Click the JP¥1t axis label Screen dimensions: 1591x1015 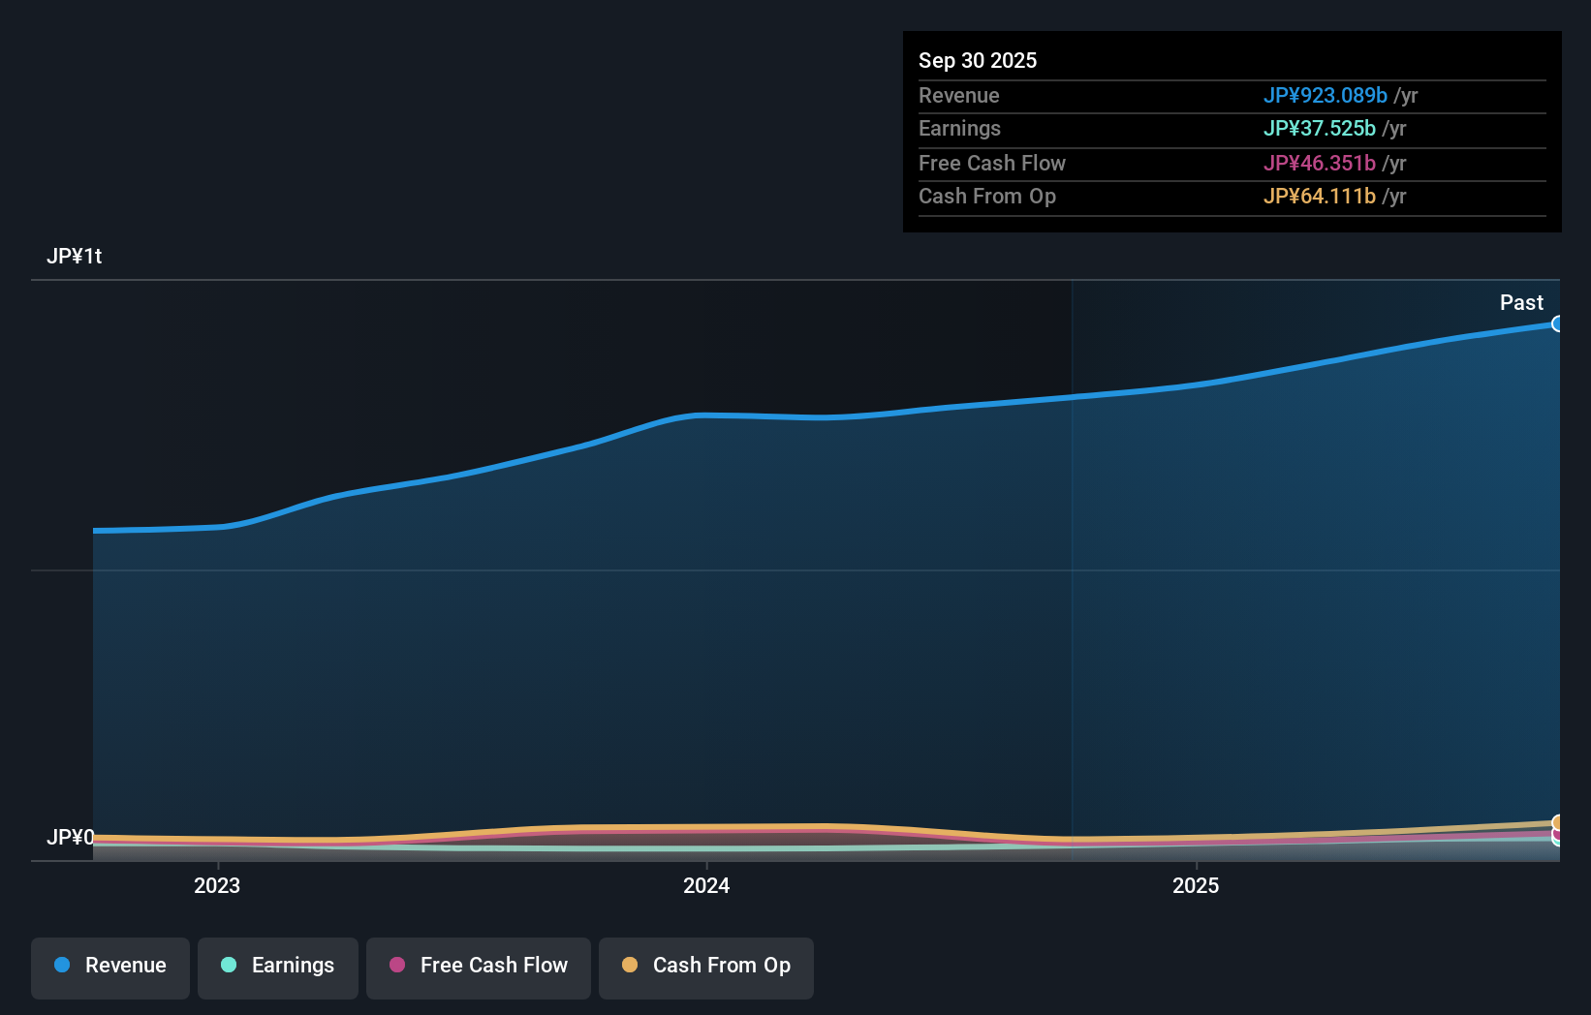[76, 256]
